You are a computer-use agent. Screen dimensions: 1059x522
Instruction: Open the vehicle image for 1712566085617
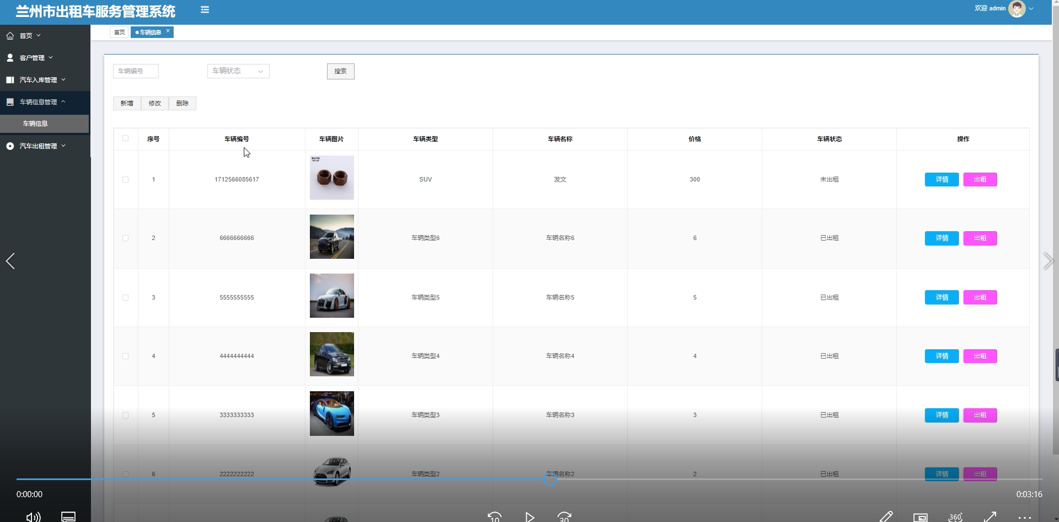pos(332,178)
